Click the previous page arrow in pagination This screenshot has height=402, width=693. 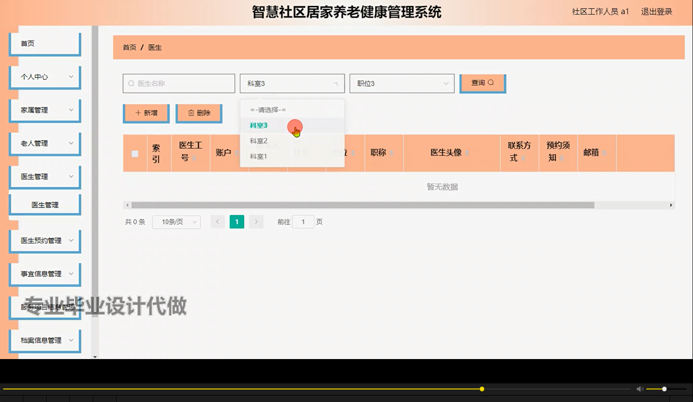218,222
